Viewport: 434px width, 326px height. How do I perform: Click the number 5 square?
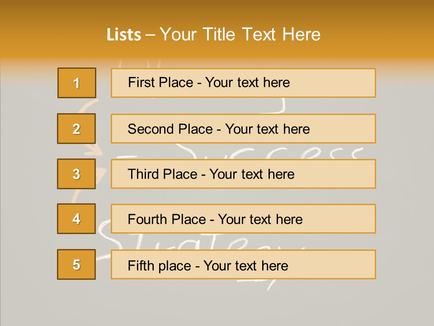click(x=76, y=264)
